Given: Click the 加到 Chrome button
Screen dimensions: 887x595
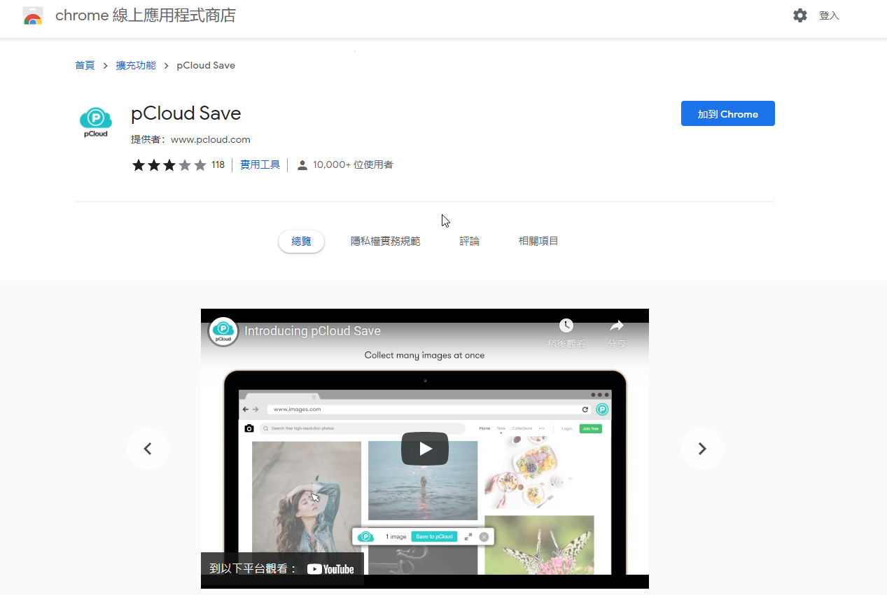Looking at the screenshot, I should (x=727, y=114).
